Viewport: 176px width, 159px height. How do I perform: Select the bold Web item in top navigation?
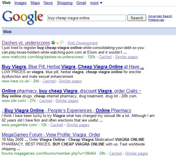(6, 3)
